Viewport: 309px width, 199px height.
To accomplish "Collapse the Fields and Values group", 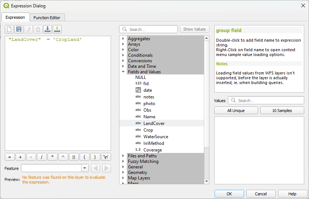I will 123,72.
